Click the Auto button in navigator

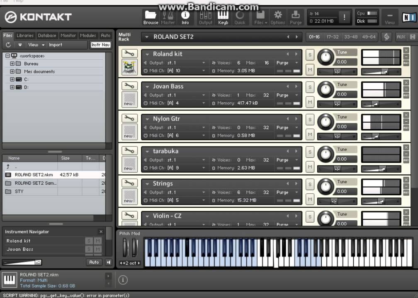coord(94,262)
